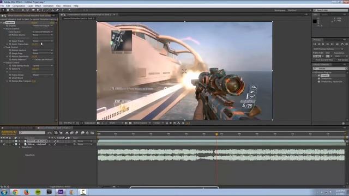The height and width of the screenshot is (196, 349).
Task: Collapse the Source Control group
Action: (4, 29)
